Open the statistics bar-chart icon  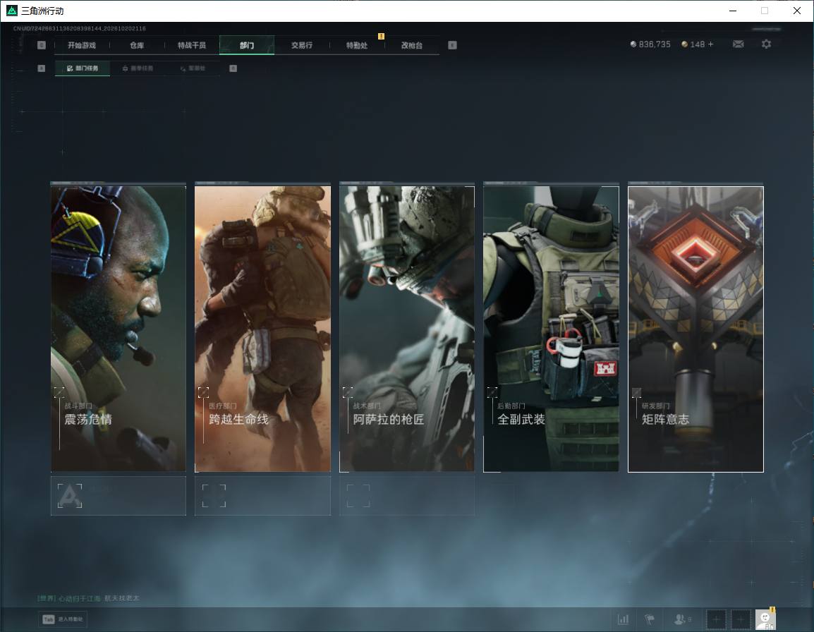coord(623,619)
